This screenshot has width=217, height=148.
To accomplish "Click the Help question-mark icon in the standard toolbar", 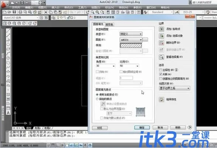I will coord(138,12).
